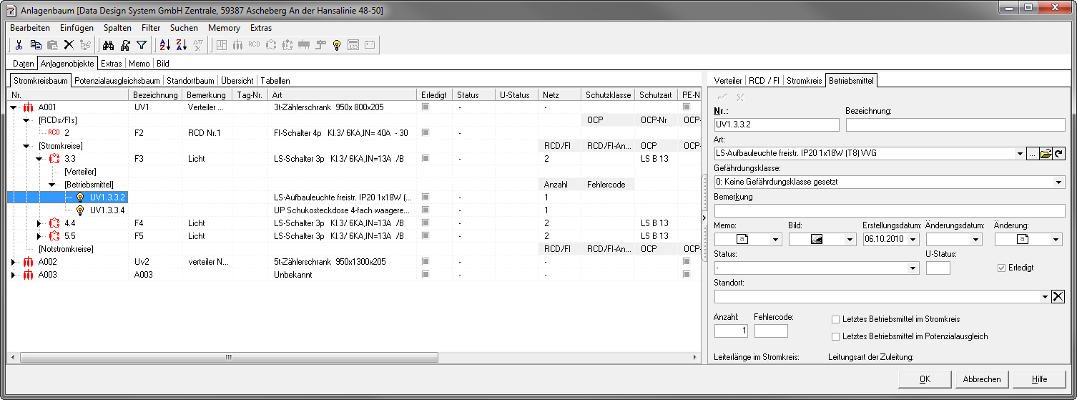The height and width of the screenshot is (400, 1077).
Task: Click the Cut scissors icon in toolbar
Action: 19,45
